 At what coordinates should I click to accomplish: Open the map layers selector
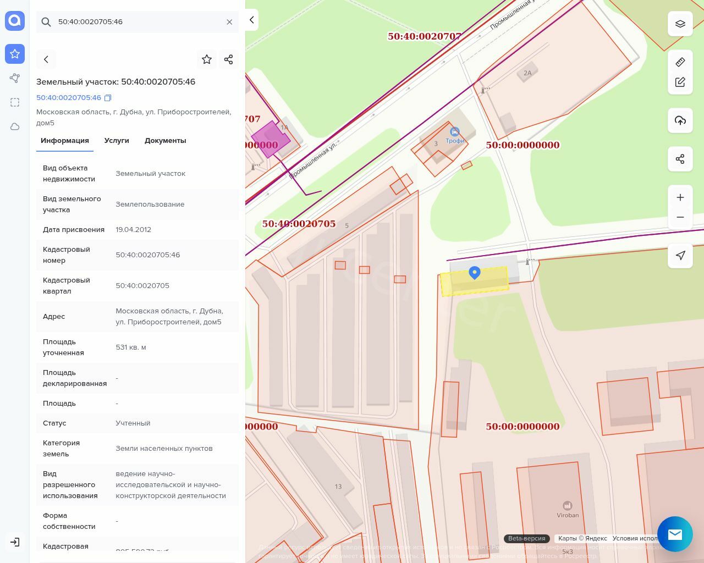[x=680, y=24]
